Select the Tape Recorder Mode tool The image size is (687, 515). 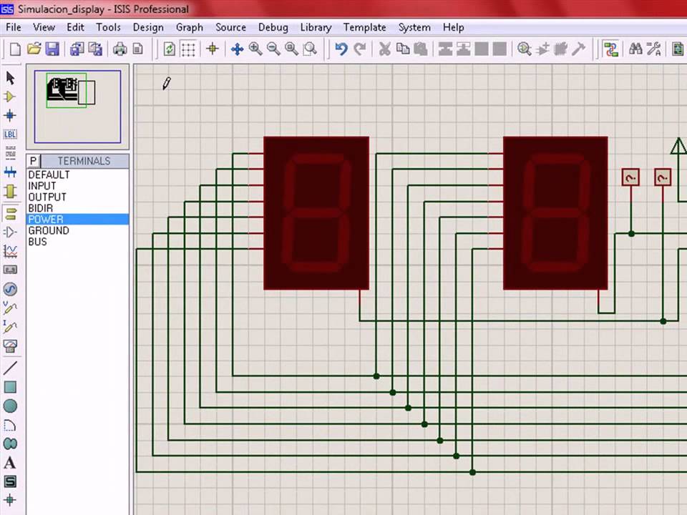[x=10, y=270]
